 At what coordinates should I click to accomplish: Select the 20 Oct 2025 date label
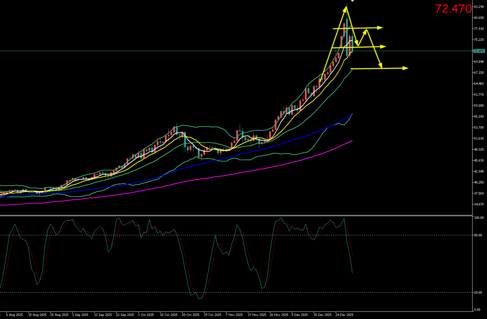pos(190,315)
